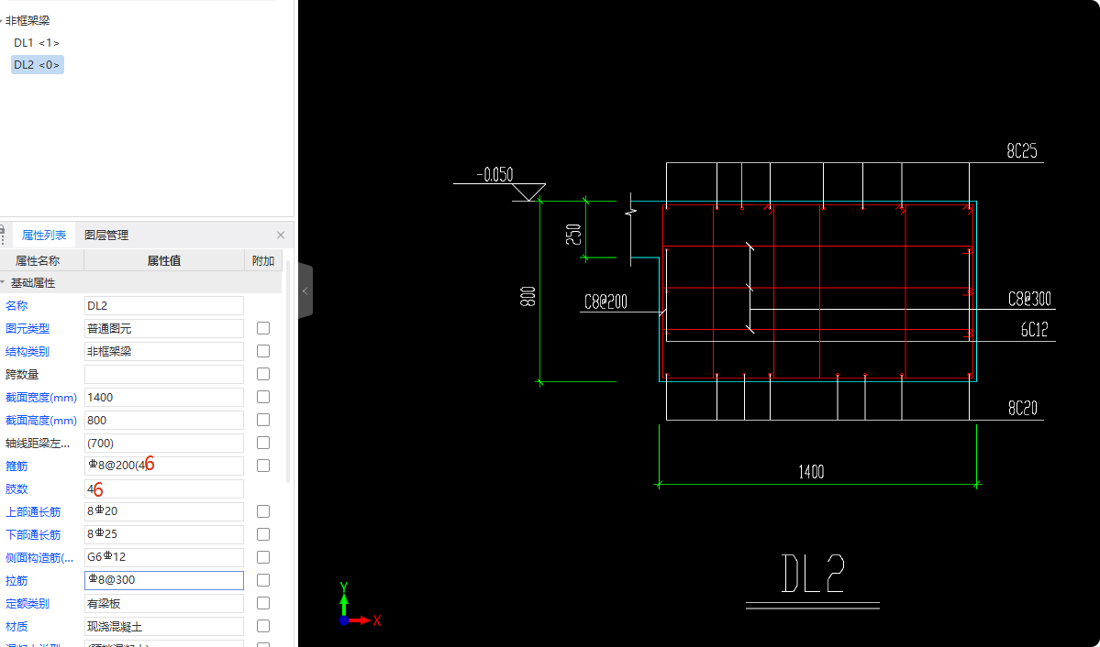The height and width of the screenshot is (647, 1100).
Task: Tick the 附加 checkbox for 轴线距梁左
Action: 263,443
